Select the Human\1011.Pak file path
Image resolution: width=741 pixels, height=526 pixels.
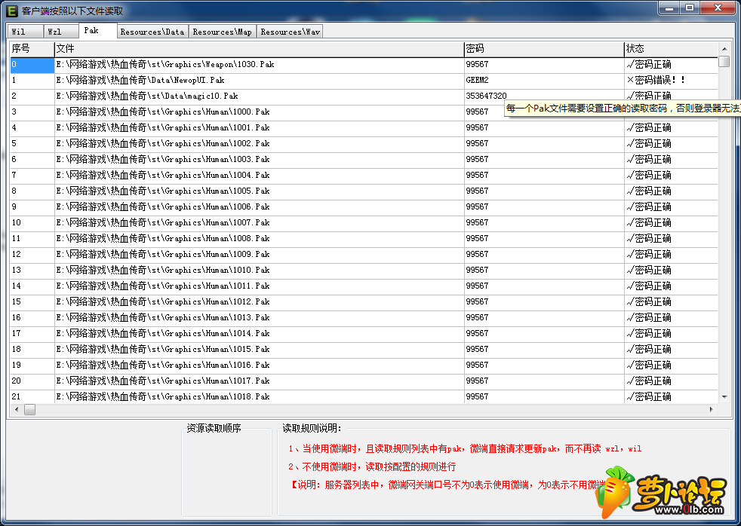coord(163,286)
